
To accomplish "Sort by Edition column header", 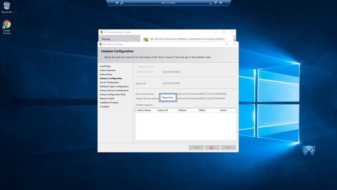I will coord(208,110).
